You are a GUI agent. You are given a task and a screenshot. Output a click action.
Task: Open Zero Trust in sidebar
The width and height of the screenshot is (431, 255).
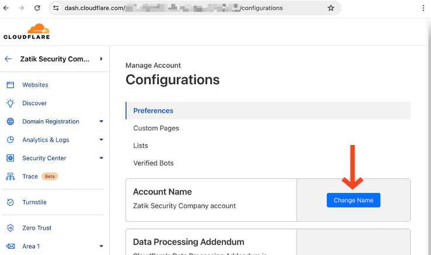(37, 228)
